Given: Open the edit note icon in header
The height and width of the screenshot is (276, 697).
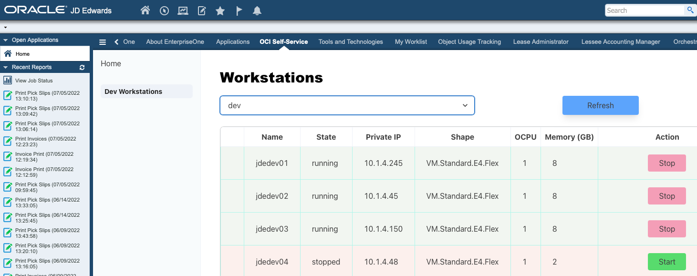Looking at the screenshot, I should tap(202, 10).
